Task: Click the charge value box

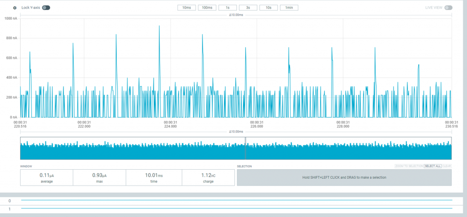Action: (x=208, y=177)
